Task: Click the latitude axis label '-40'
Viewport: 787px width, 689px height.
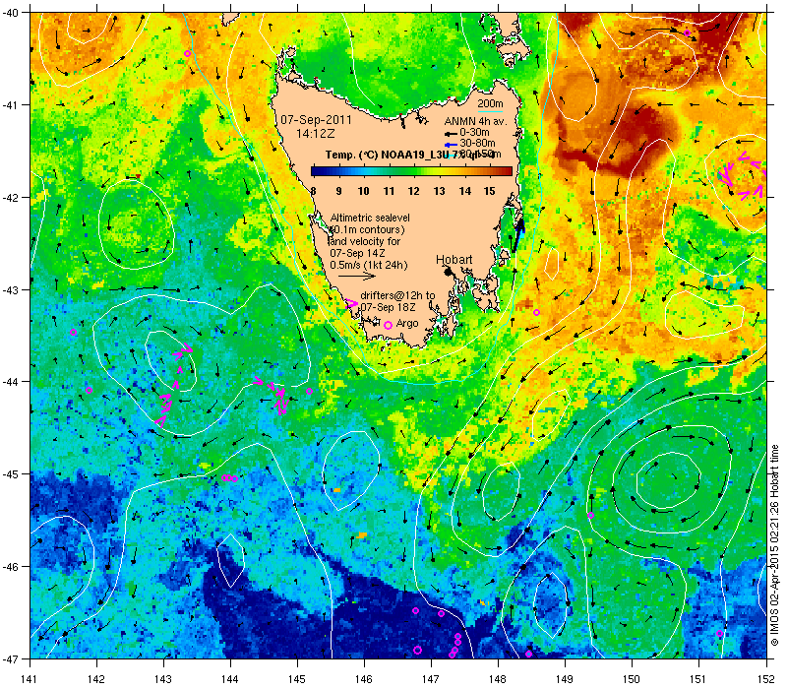Action: pos(10,13)
